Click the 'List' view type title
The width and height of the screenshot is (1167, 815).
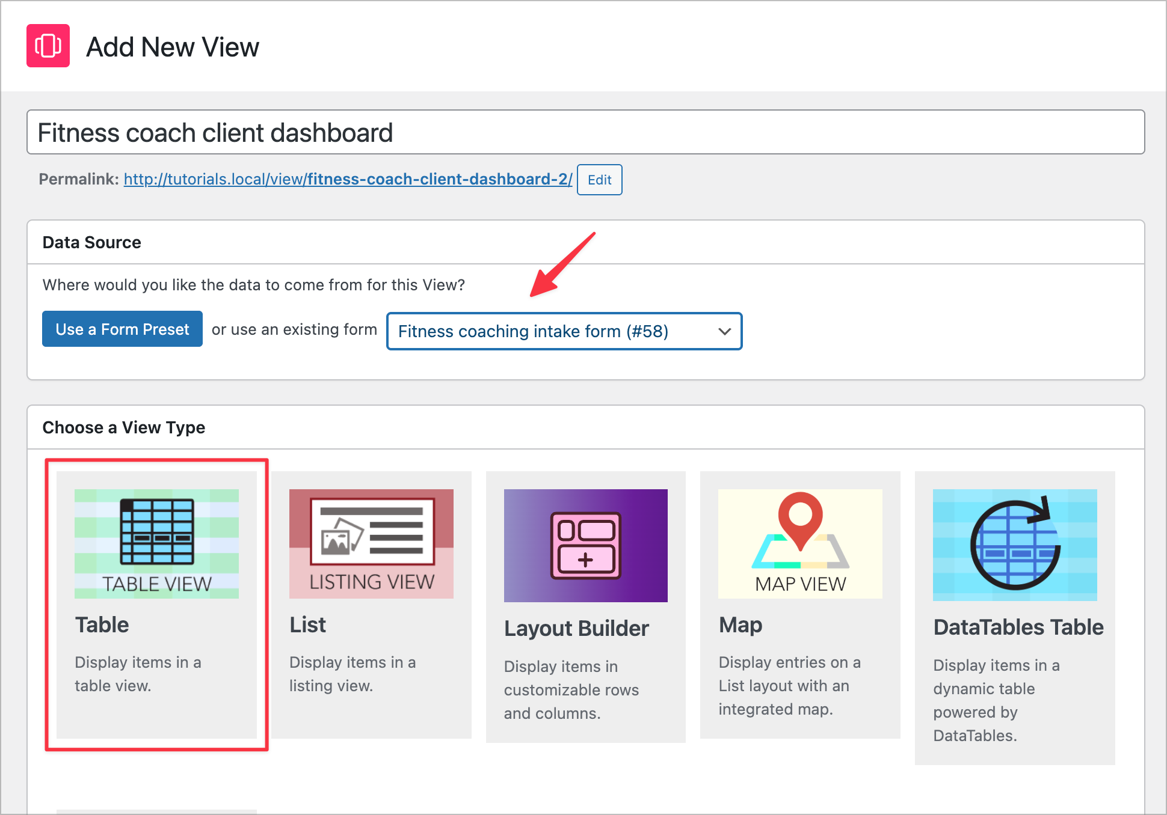click(307, 624)
